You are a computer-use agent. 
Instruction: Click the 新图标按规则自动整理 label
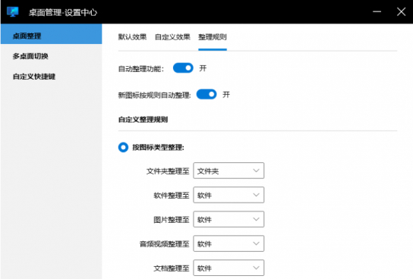coord(154,95)
